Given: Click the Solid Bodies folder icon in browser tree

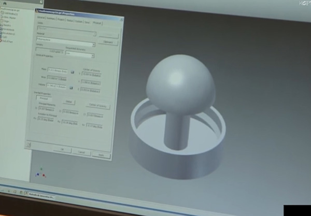Looking at the screenshot, I should [2, 13].
